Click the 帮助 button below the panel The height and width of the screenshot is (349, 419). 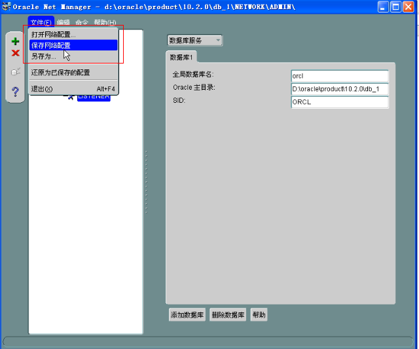(259, 315)
